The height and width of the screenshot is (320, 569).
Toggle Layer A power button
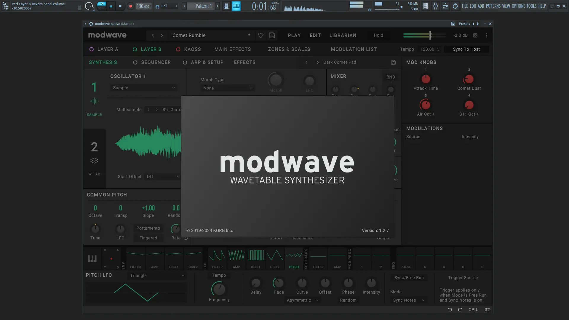(x=92, y=49)
